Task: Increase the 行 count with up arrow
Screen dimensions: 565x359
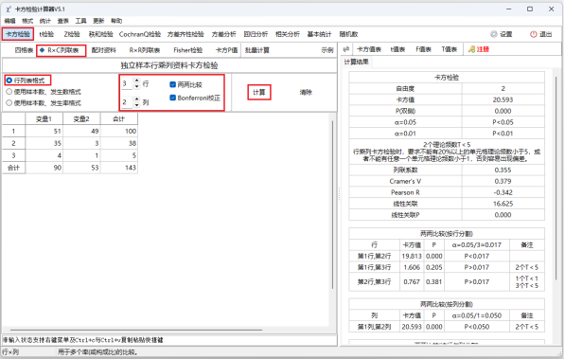Action: click(136, 81)
